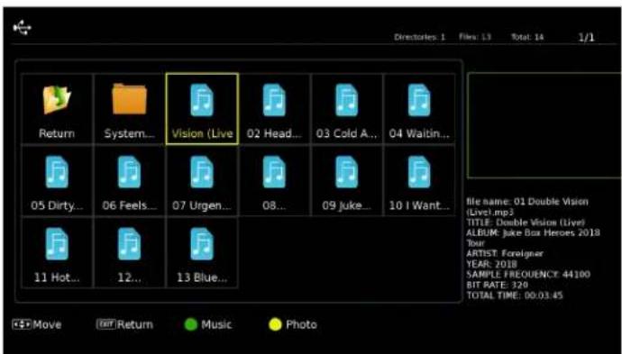Open the Return folder icon

point(57,100)
